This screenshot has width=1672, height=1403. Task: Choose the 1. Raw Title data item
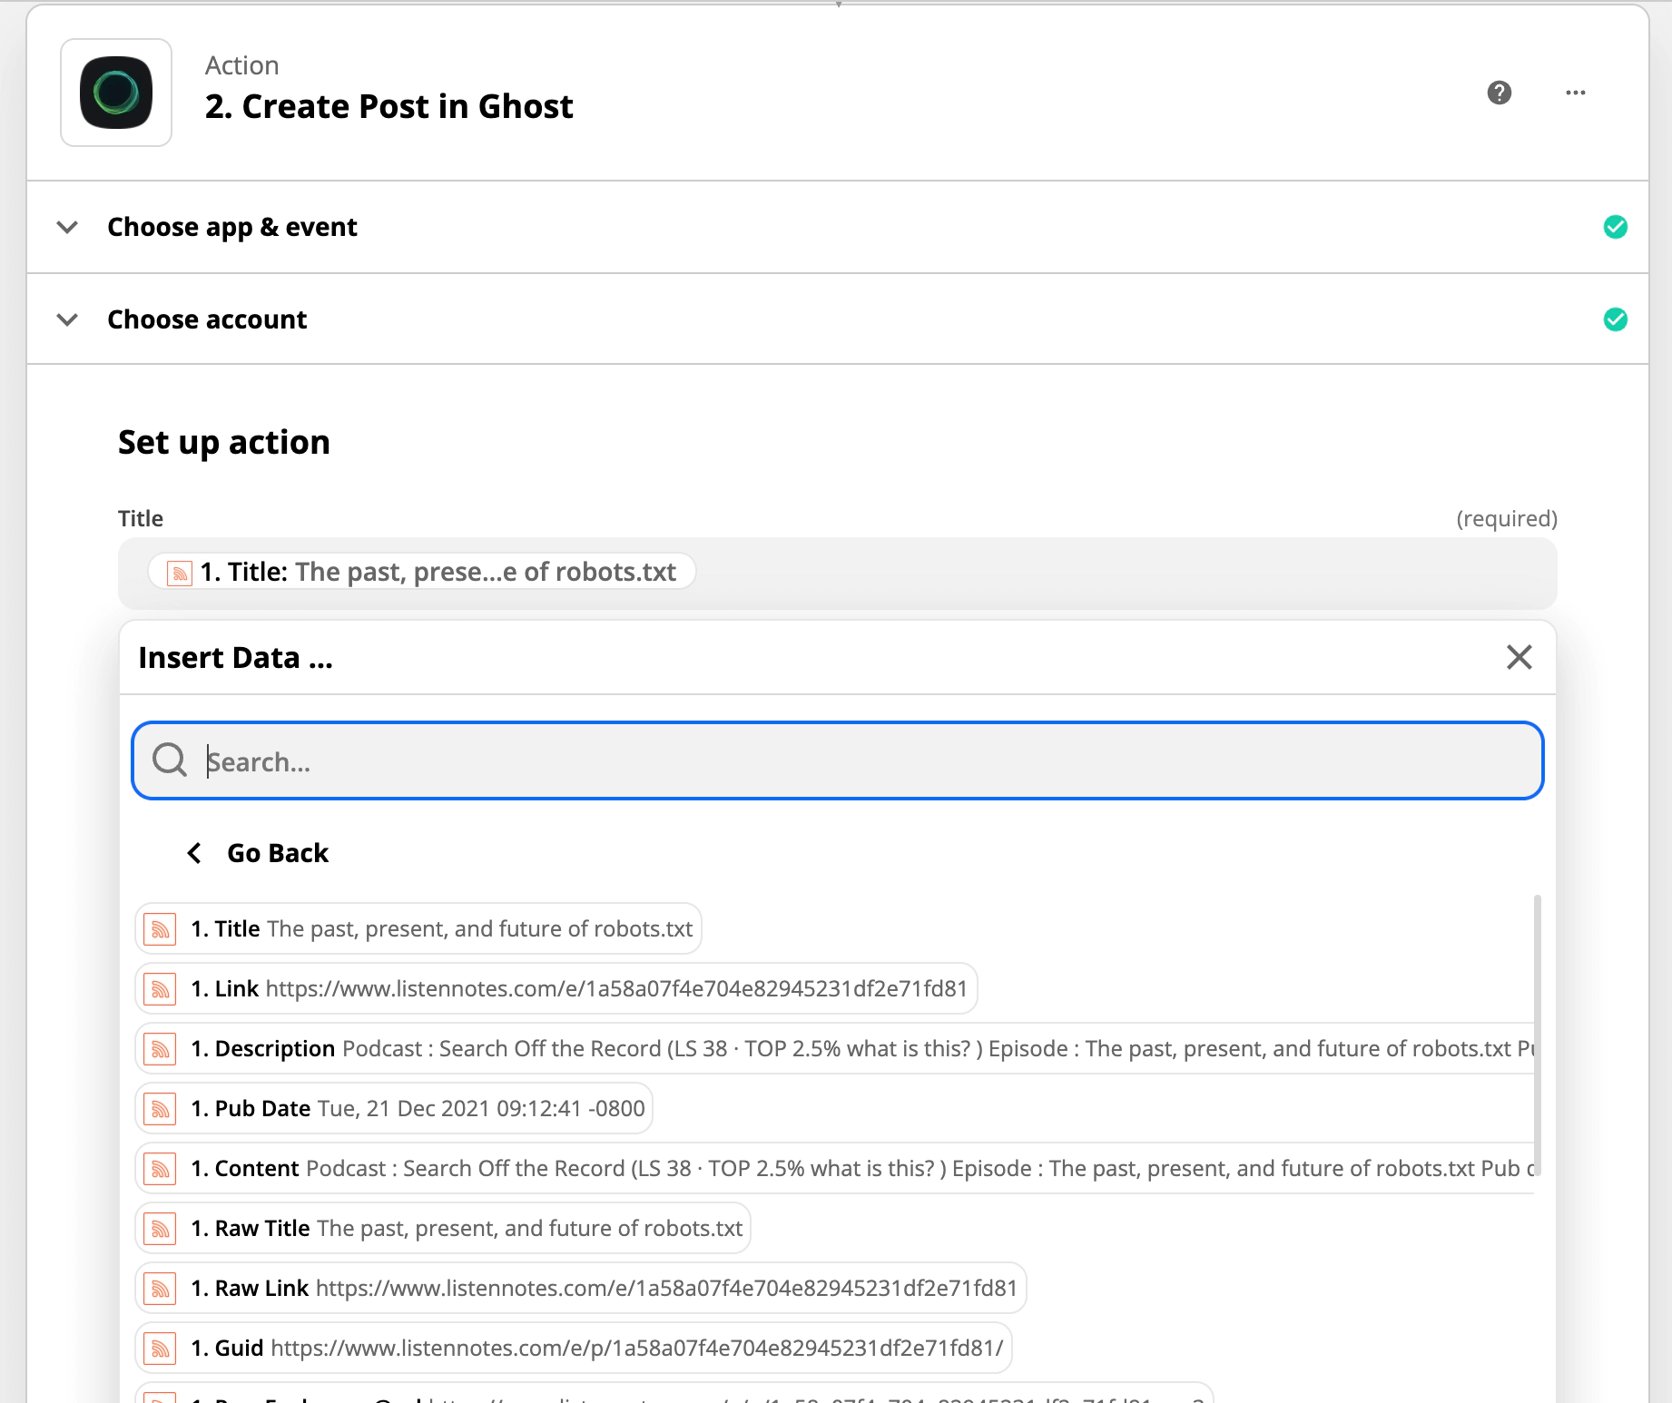(467, 1229)
